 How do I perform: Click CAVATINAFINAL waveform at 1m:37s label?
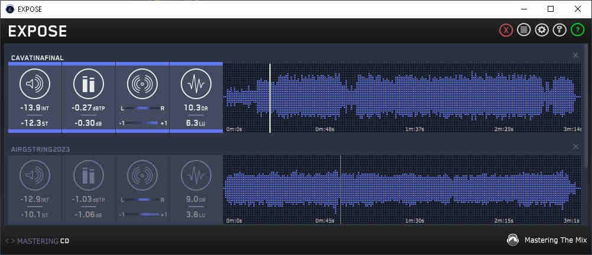(x=415, y=129)
